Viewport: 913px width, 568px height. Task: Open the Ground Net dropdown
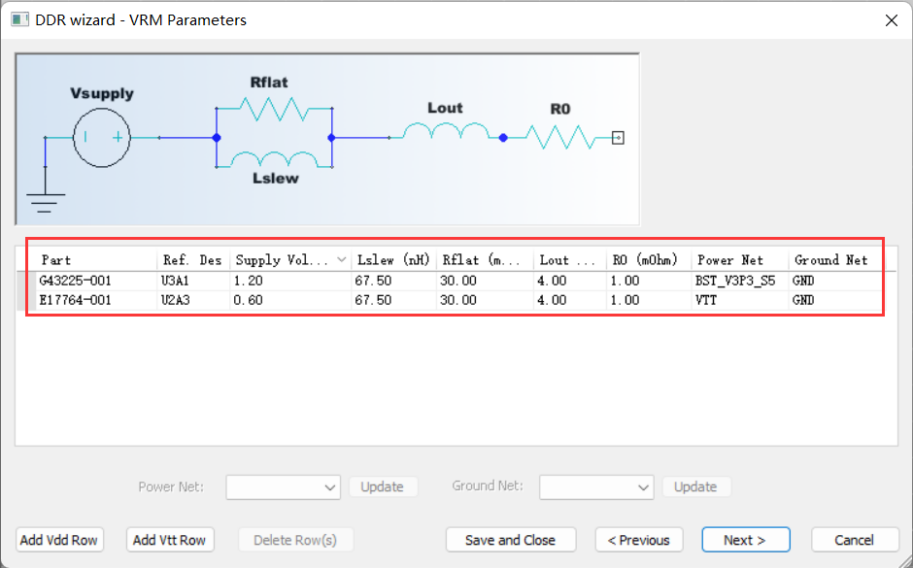[x=595, y=486]
